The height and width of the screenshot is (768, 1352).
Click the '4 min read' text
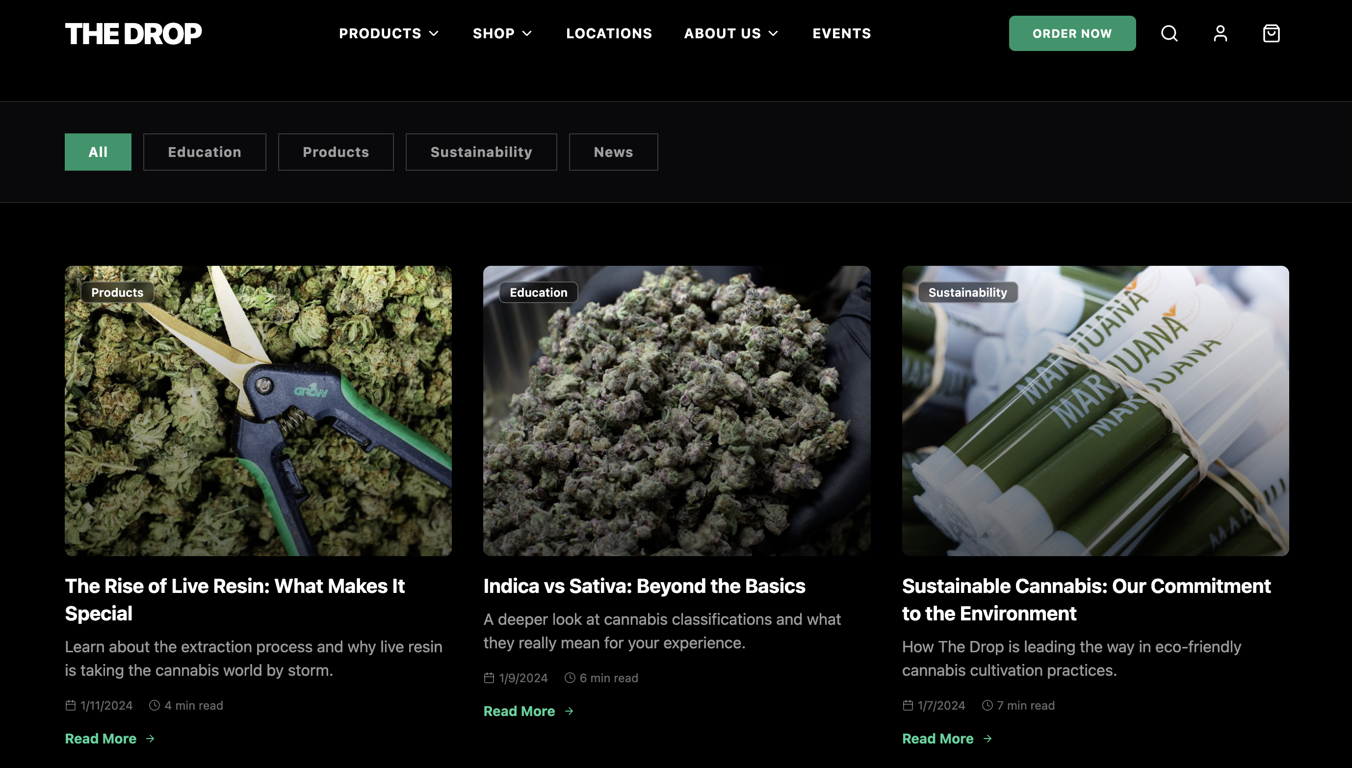[194, 705]
